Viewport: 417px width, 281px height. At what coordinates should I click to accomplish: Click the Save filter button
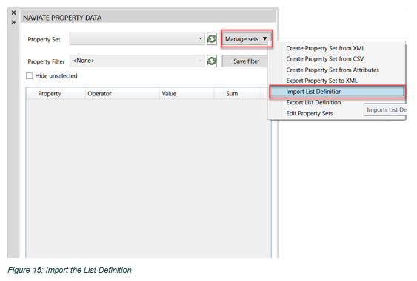[x=245, y=61]
